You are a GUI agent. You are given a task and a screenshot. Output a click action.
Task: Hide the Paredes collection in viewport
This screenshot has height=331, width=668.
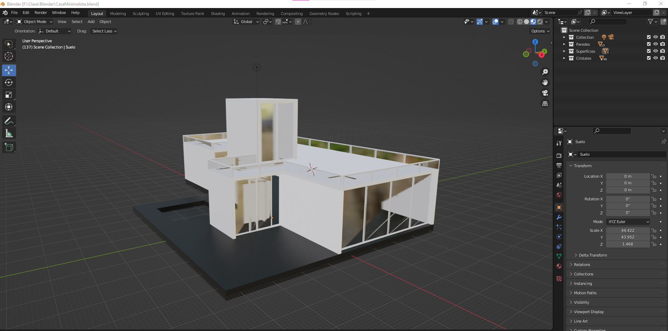pos(655,44)
